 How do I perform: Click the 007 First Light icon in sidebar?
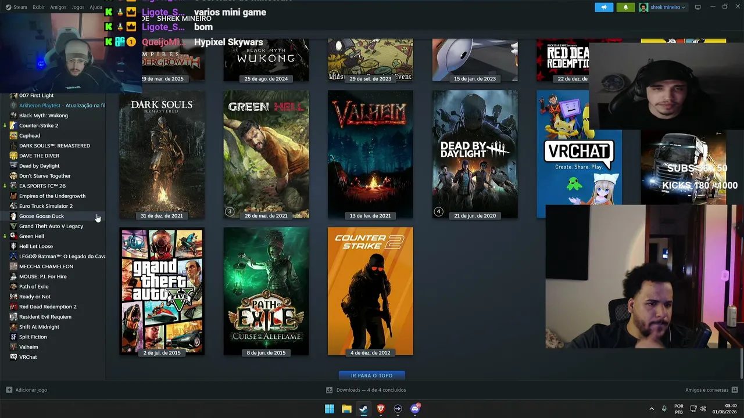pos(13,95)
